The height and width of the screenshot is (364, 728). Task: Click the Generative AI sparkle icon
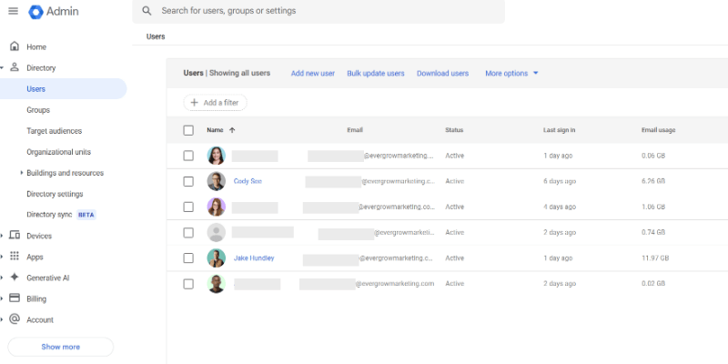pyautogui.click(x=15, y=278)
